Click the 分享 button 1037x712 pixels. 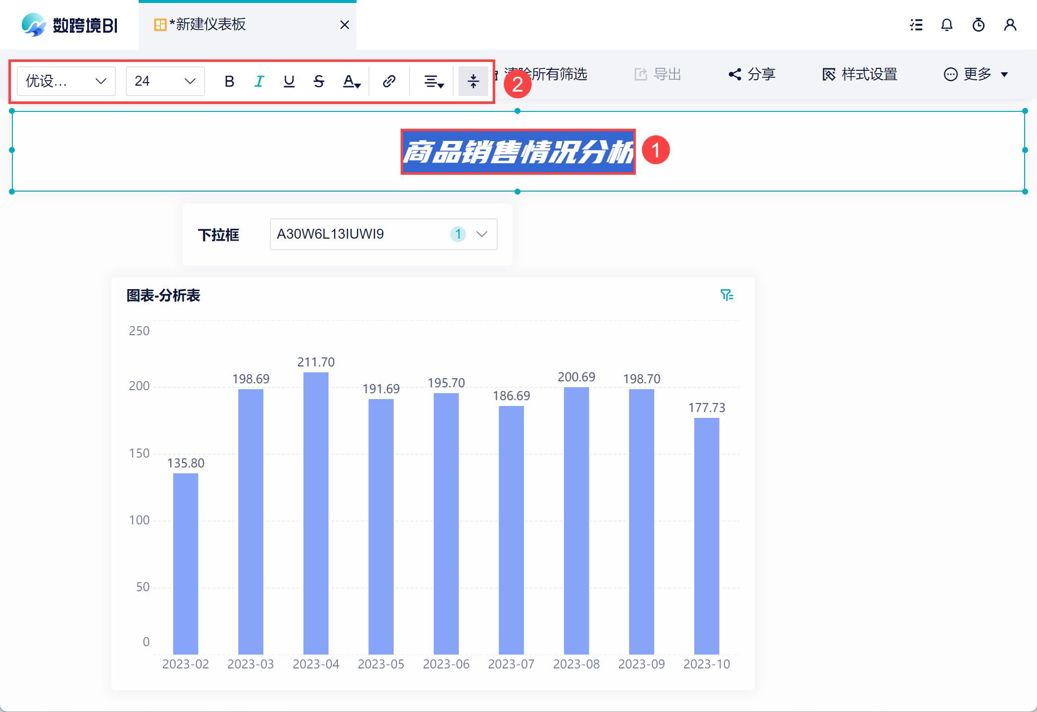tap(752, 74)
